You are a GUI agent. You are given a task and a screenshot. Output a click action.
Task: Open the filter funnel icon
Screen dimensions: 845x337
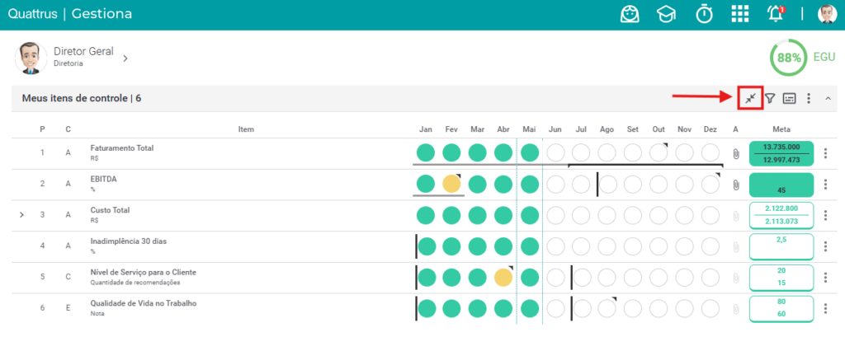[771, 99]
